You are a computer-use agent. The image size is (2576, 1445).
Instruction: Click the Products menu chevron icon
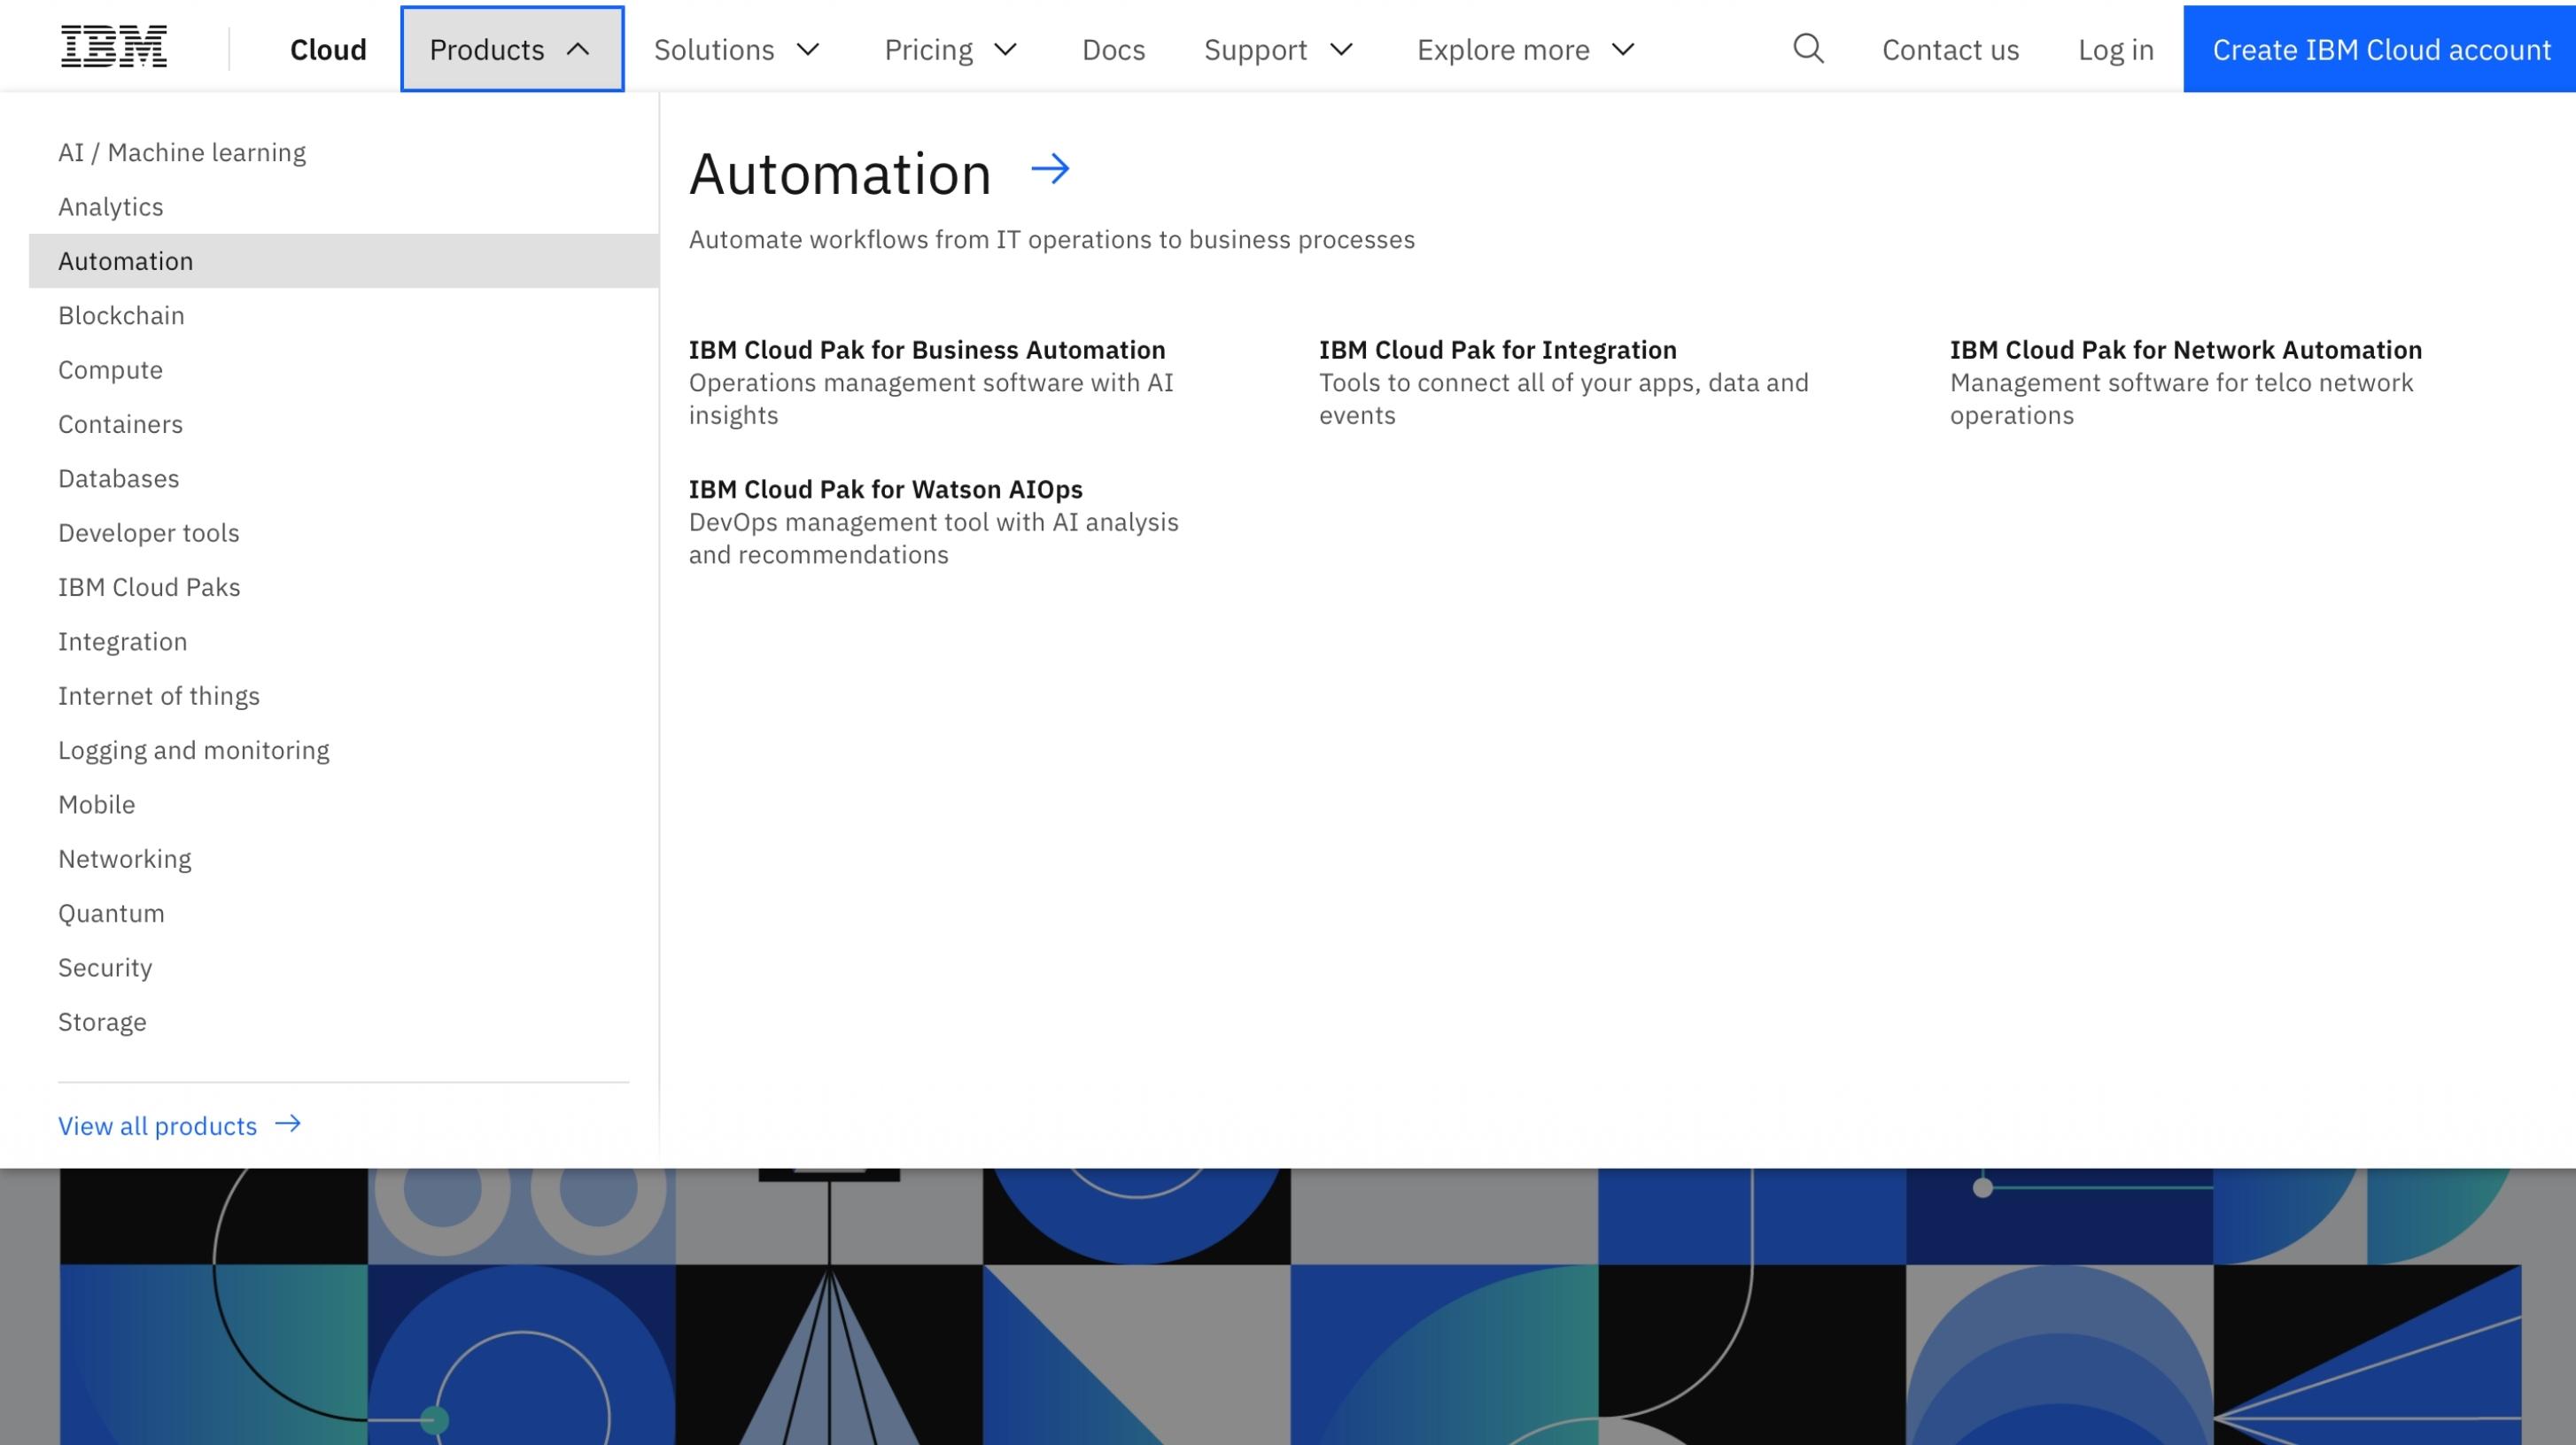pos(577,48)
